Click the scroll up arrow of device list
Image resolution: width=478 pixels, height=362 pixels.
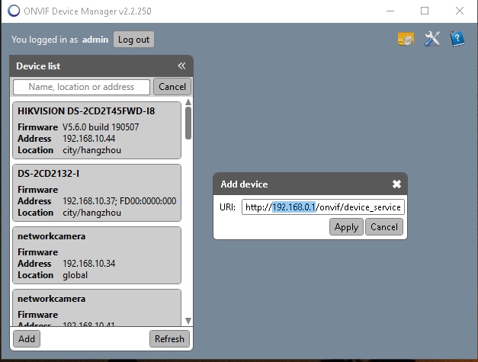(188, 102)
